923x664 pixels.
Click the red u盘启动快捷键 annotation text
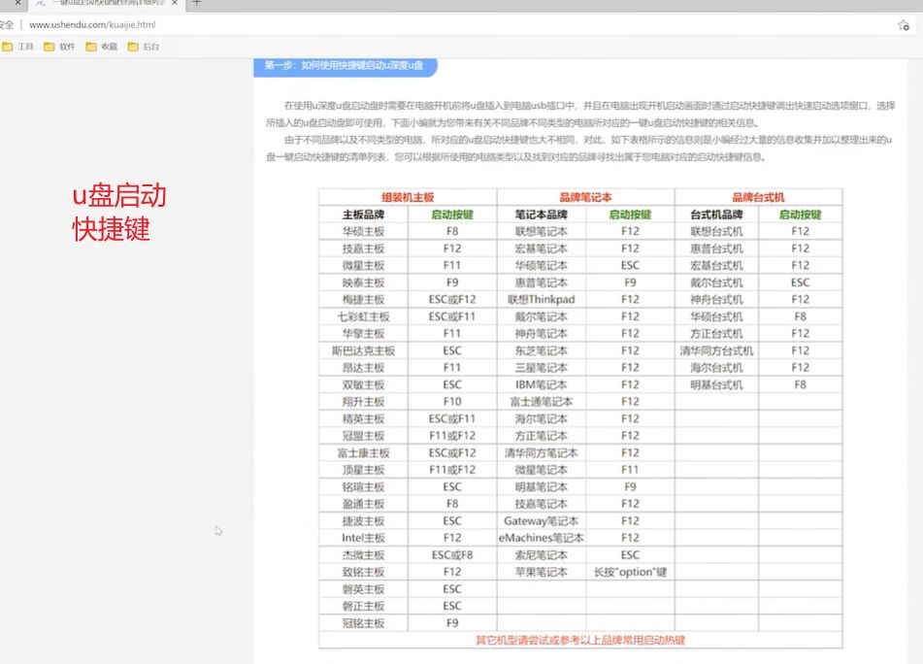(118, 213)
